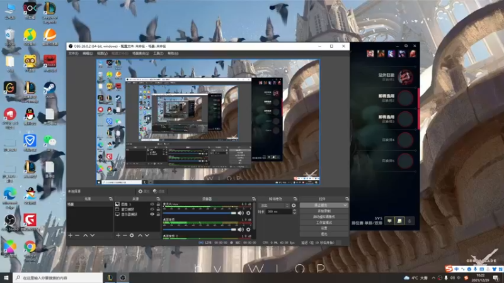Screen dimensions: 504x283
Task: Open transition properties gear next to 淡出
Action: point(294,206)
